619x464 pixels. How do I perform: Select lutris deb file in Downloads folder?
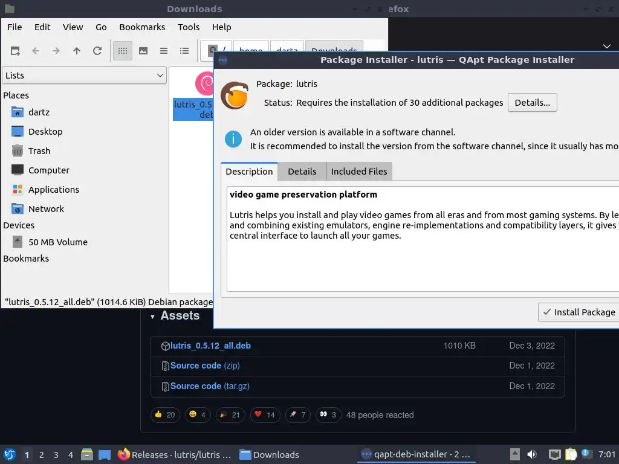click(x=193, y=97)
